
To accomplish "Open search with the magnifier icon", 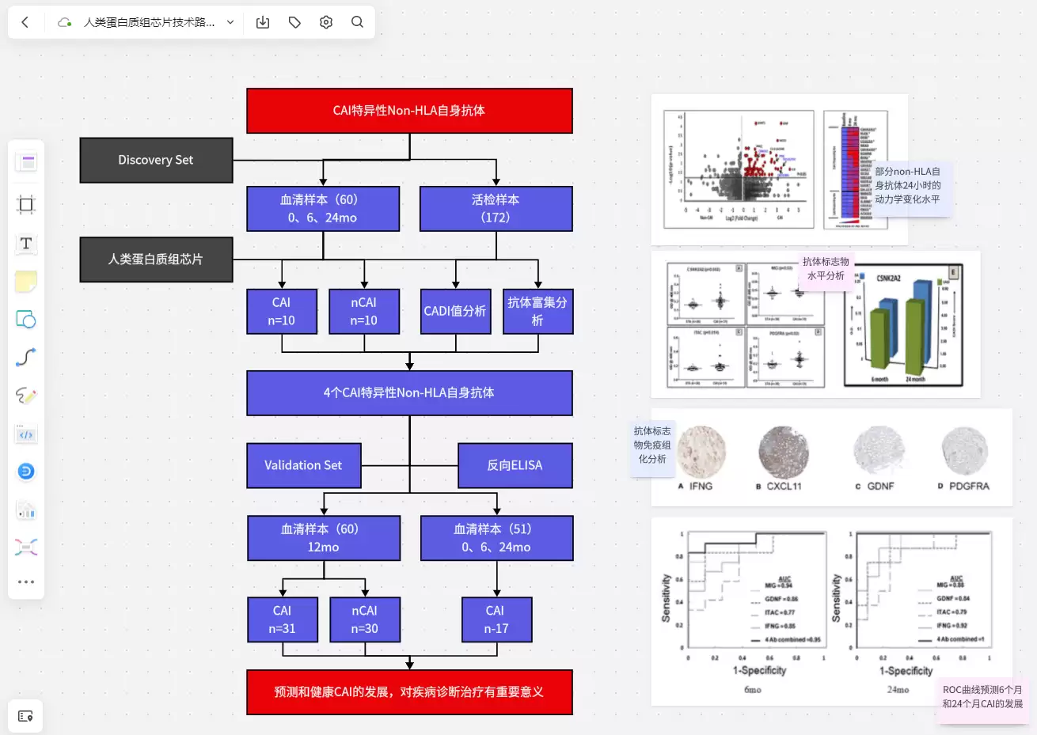I will click(357, 22).
